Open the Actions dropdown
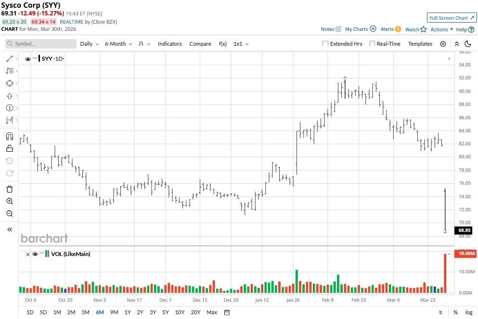This screenshot has width=478, height=319. click(x=442, y=29)
